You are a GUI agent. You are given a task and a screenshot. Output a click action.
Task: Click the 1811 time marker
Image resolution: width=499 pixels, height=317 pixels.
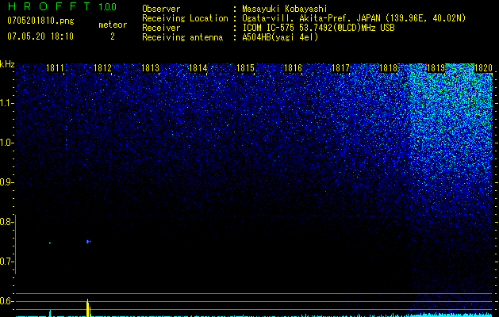coord(55,68)
